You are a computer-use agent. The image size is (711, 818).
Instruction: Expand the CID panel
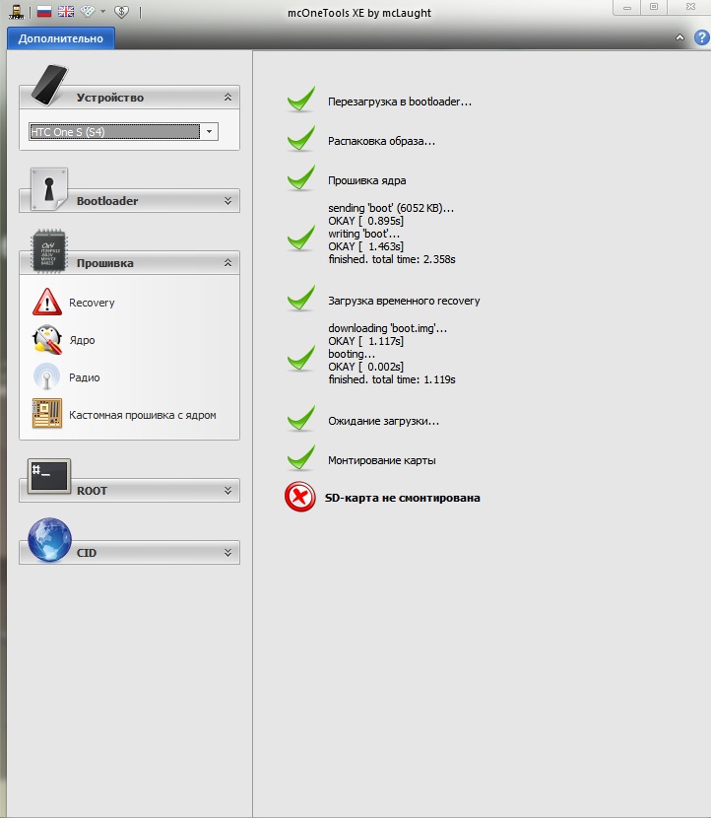tap(227, 553)
